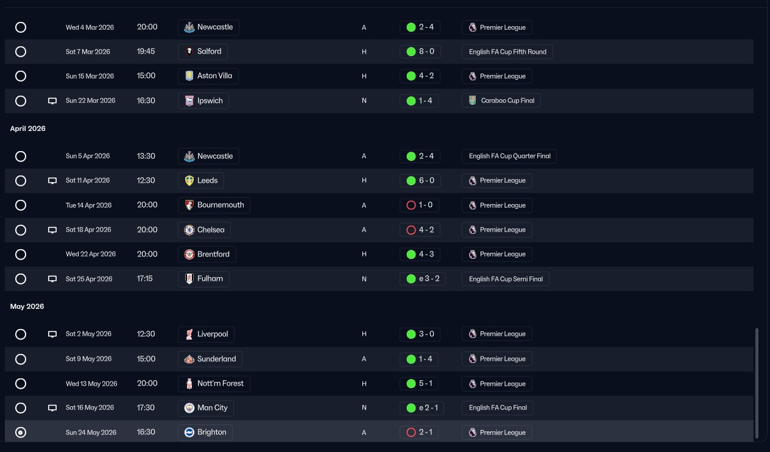Screen dimensions: 770x452
Task: Open the Bournemouth 1 - 0 result
Action: (420, 205)
